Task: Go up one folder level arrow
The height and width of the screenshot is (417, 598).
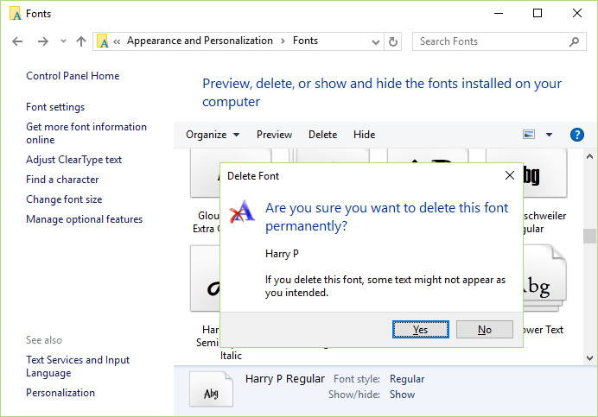Action: click(x=81, y=41)
